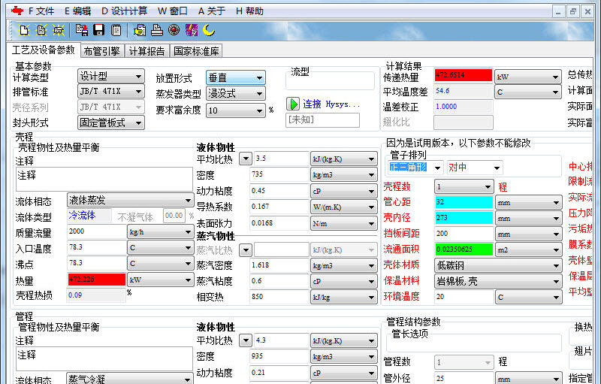Click the 连接 Hysys... link

click(331, 104)
